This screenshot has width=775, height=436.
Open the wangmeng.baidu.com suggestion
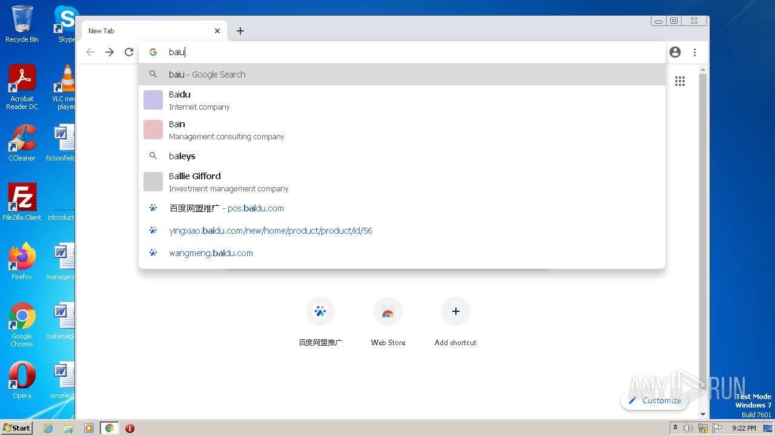click(x=402, y=253)
